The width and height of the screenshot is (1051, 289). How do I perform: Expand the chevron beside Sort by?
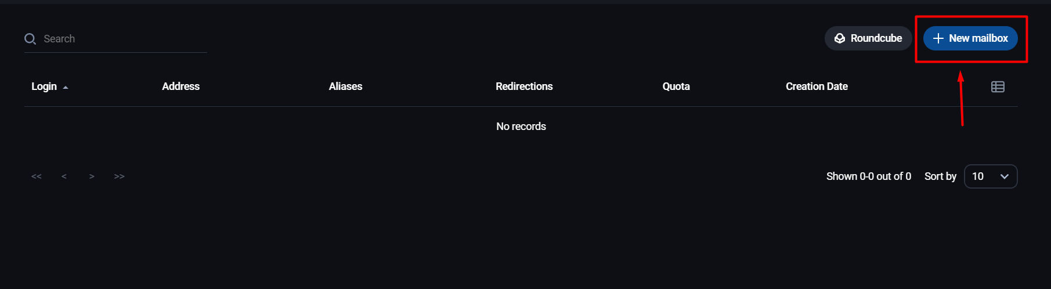[x=1005, y=176]
